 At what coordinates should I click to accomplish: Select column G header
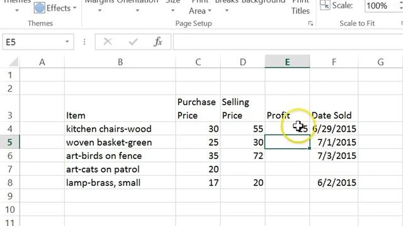tap(380, 62)
